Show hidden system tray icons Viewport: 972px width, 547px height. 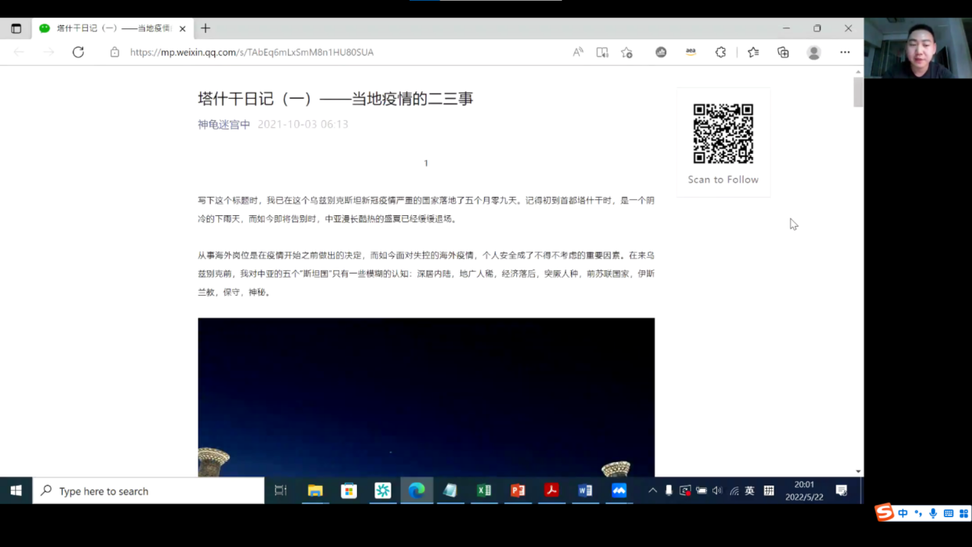[653, 491]
